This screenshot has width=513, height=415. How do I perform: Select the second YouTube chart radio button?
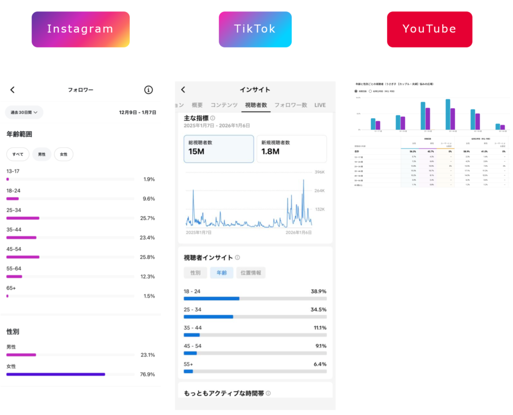370,91
